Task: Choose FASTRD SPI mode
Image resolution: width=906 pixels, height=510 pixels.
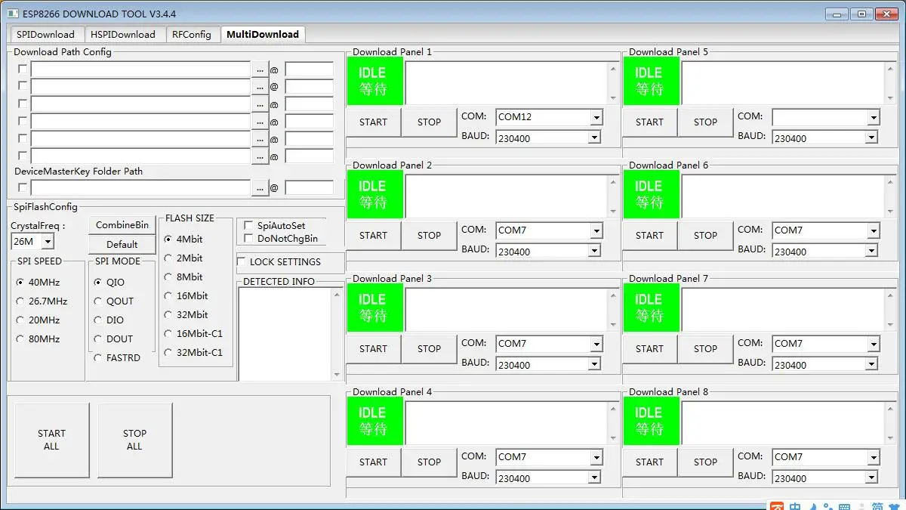Action: pos(98,357)
